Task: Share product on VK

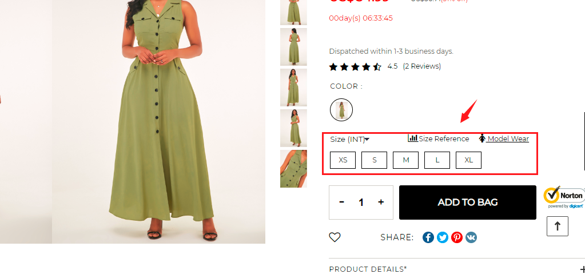Action: [x=471, y=237]
